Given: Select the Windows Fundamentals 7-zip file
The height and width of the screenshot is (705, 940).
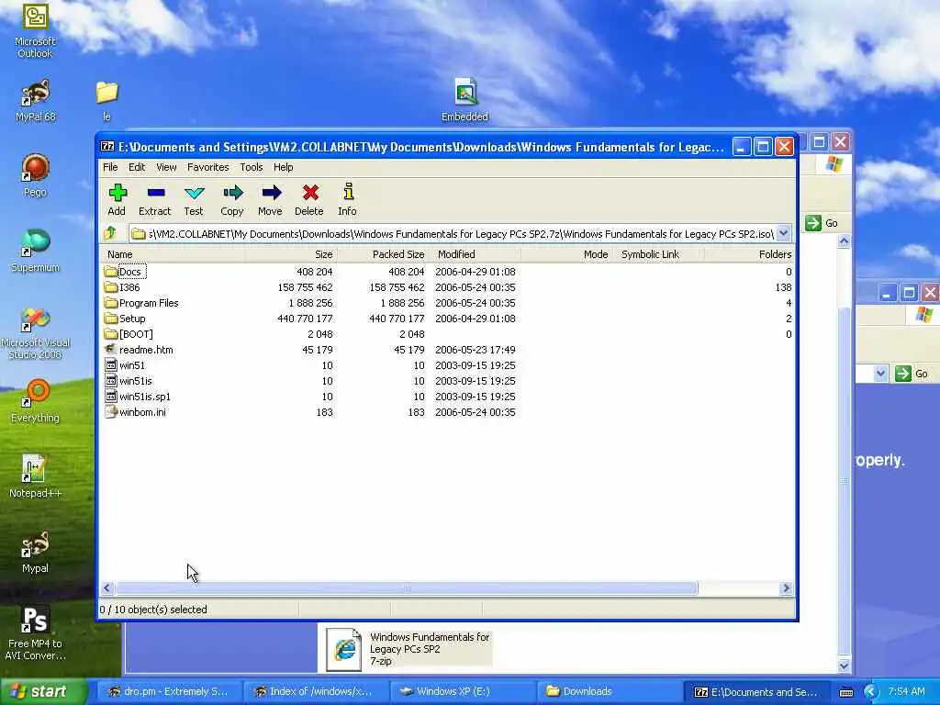Looking at the screenshot, I should (408, 649).
